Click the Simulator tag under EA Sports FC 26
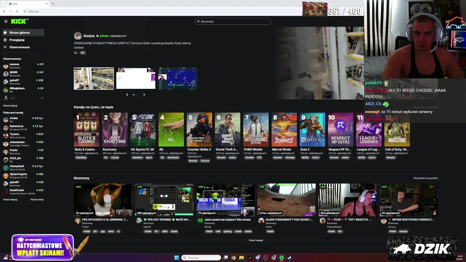The image size is (466, 262). [138, 158]
